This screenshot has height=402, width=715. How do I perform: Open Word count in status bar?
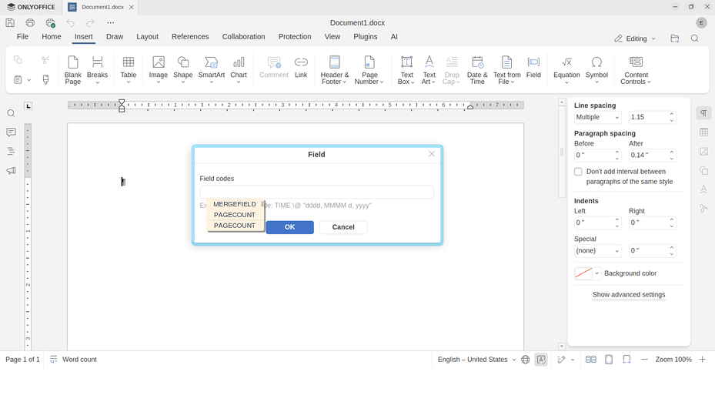pyautogui.click(x=73, y=360)
